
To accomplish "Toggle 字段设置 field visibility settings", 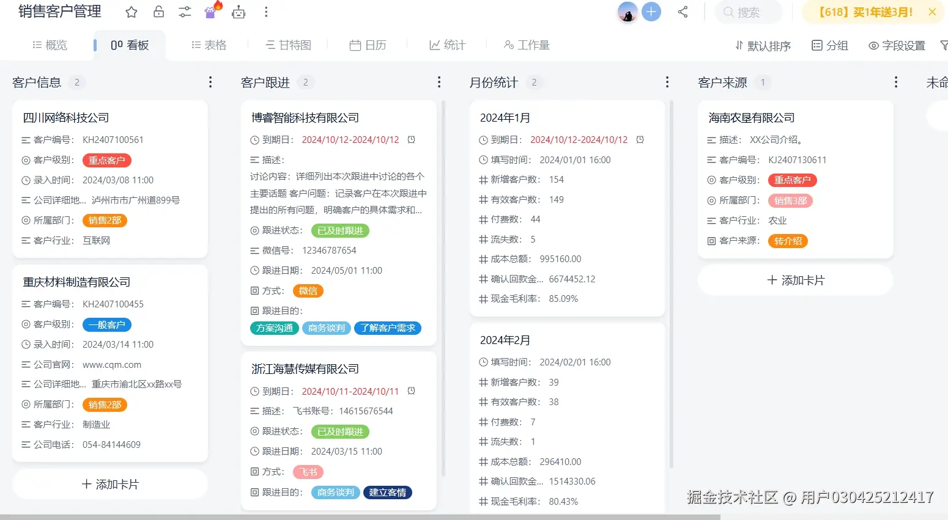I will [x=896, y=45].
